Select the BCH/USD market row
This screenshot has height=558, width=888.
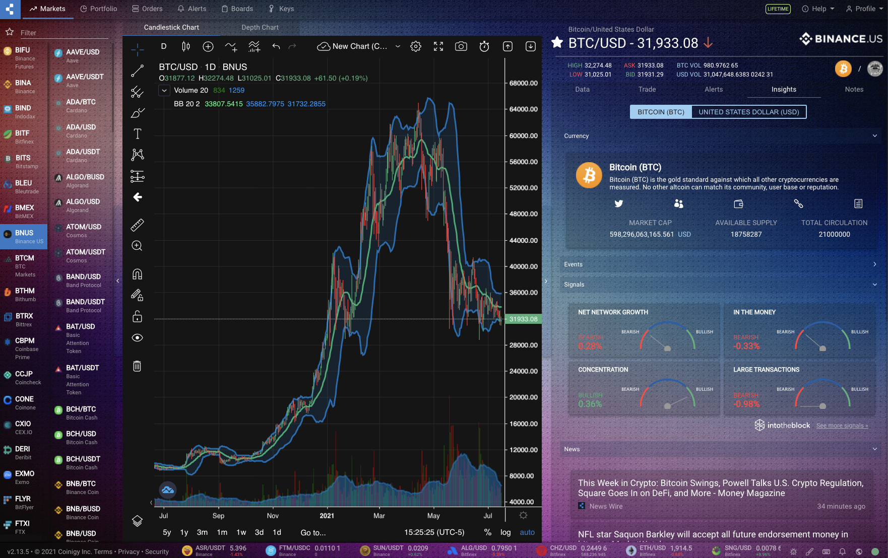point(81,438)
